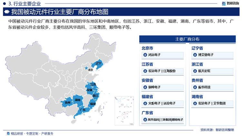This screenshot has width=242, height=136.
Task: Click the company icon beside 鸿远电子
Action: (145, 55)
